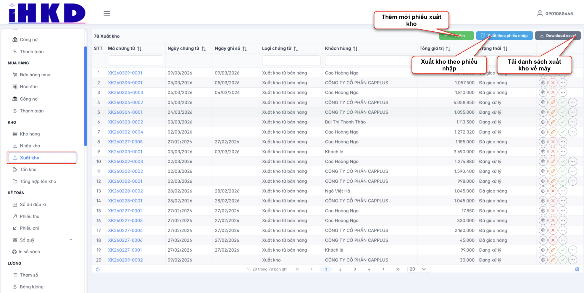Click print icon for row XK260305-0001
The image size is (584, 293).
point(543,83)
